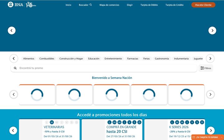Click the V day circle on the K SERIES 2026 card
Screen dimensions: 224x140
(192, 122)
